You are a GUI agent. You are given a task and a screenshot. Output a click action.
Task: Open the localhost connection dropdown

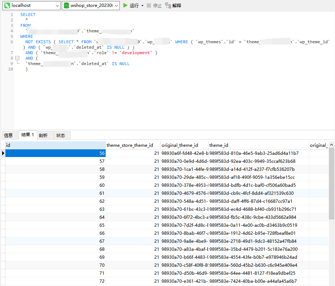(x=57, y=5)
